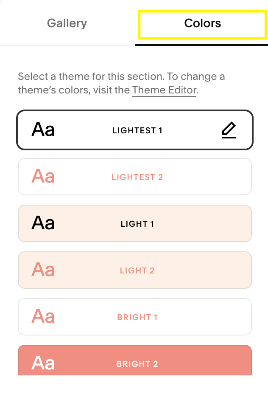Click the coral Aa preview for Light 2

pyautogui.click(x=43, y=270)
